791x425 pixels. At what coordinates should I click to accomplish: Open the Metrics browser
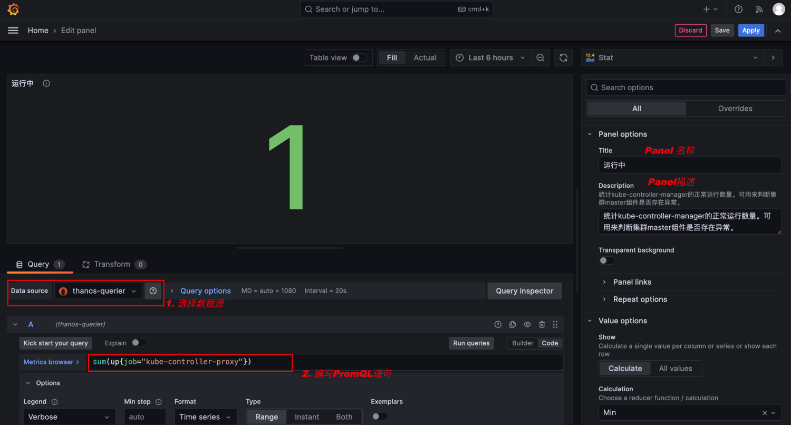pyautogui.click(x=52, y=362)
